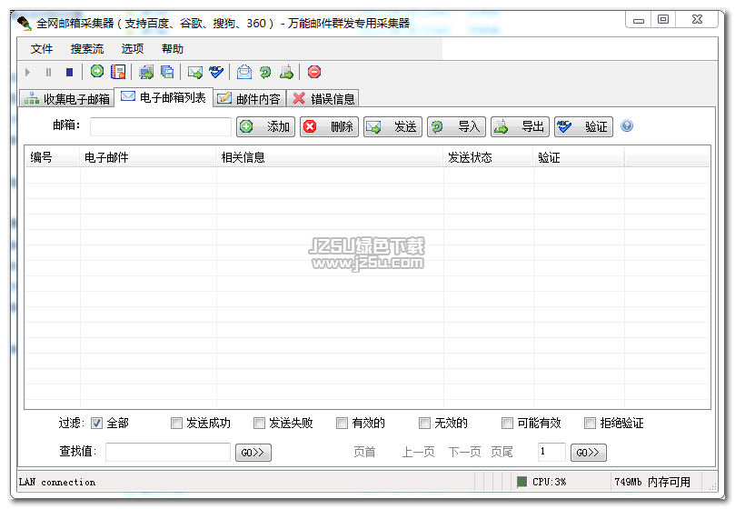
Task: Switch to the 邮件内容 tab
Action: pos(249,98)
